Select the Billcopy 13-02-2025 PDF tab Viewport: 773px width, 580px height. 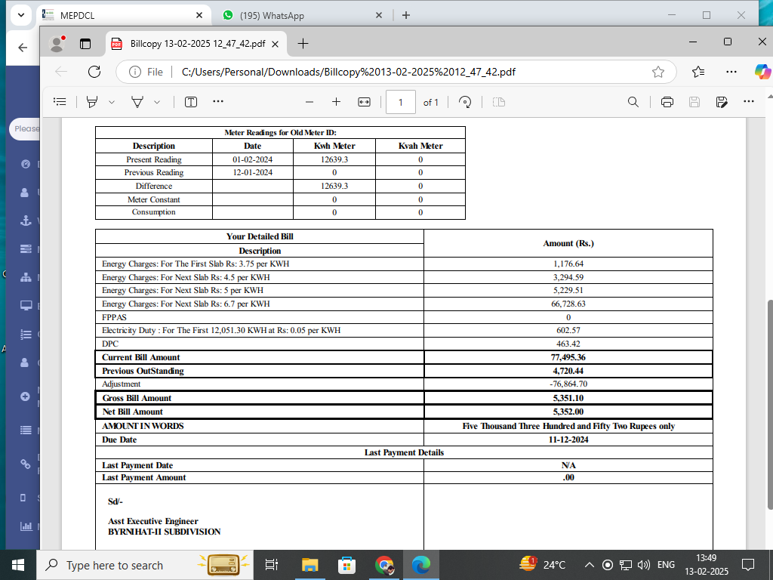click(195, 44)
